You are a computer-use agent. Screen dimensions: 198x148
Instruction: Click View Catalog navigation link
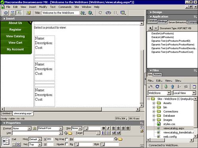click(15, 36)
